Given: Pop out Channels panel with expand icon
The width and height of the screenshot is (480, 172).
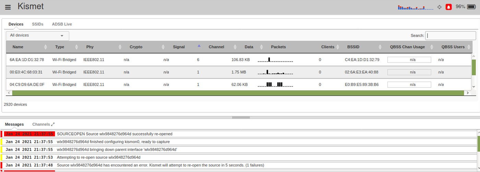Looking at the screenshot, I should (53, 124).
